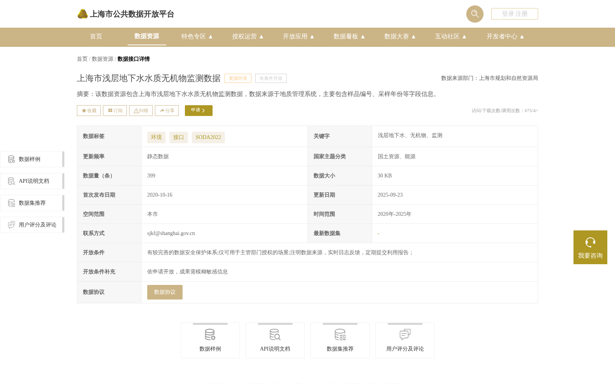Click the 登录 注册 button

(515, 14)
